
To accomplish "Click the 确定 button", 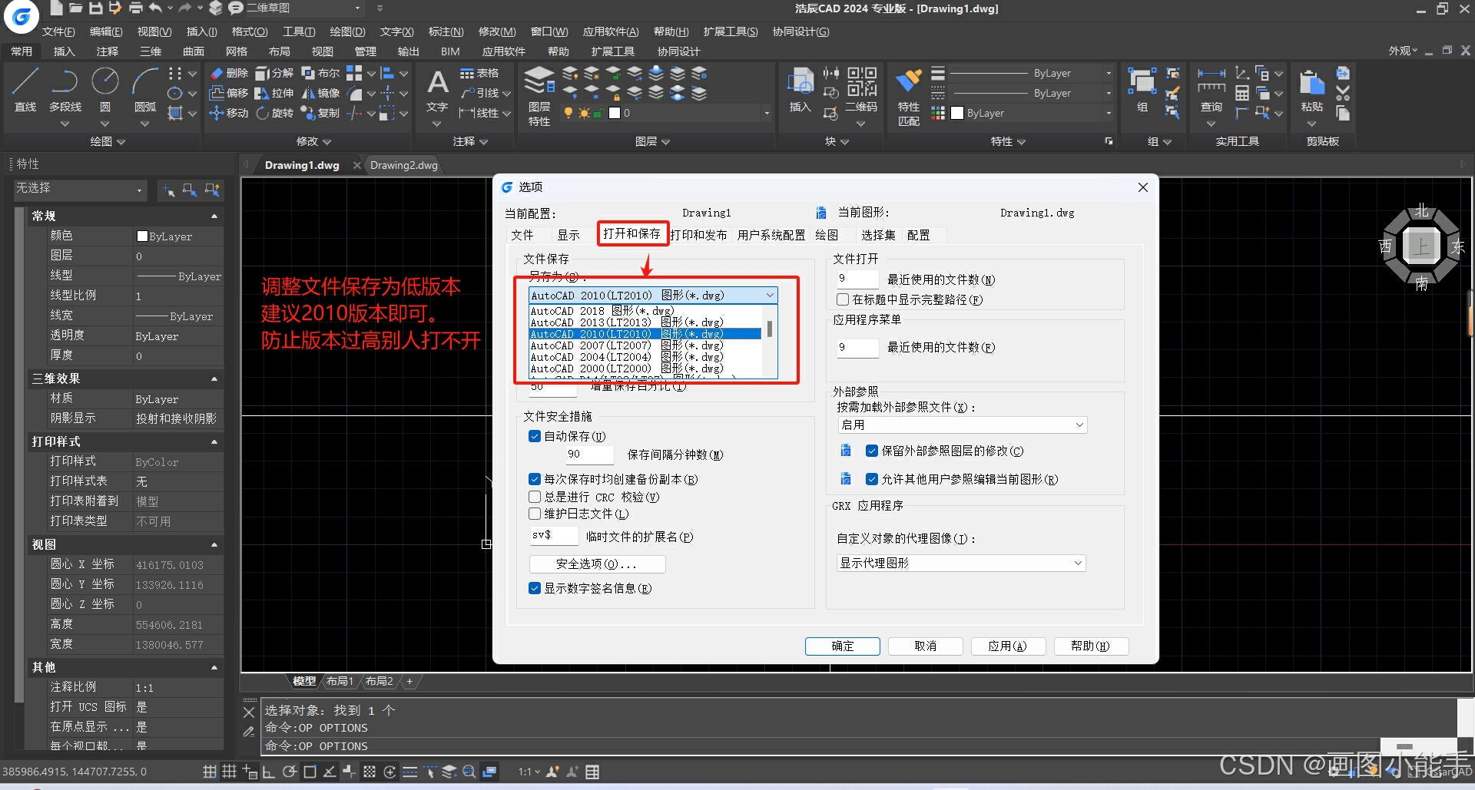I will (843, 646).
